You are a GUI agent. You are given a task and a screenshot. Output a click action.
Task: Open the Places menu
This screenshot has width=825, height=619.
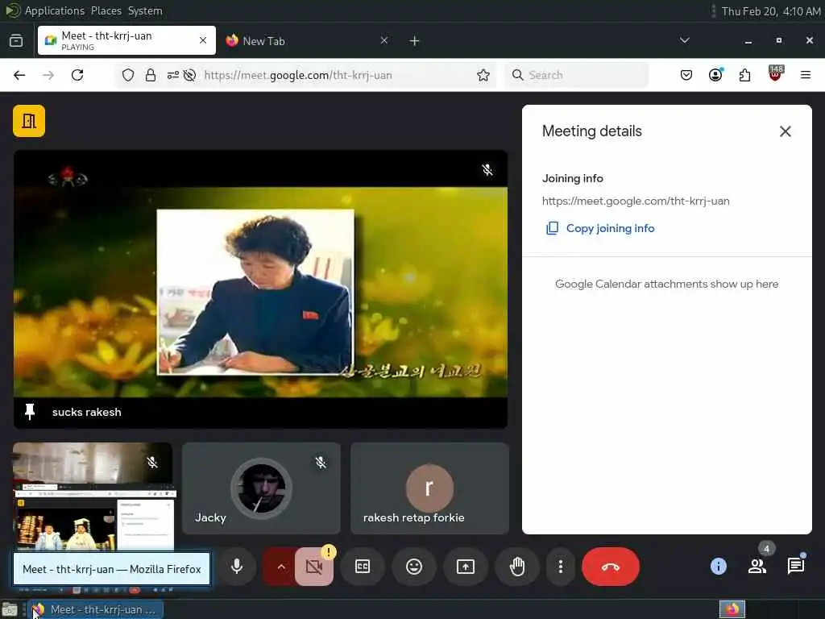106,10
